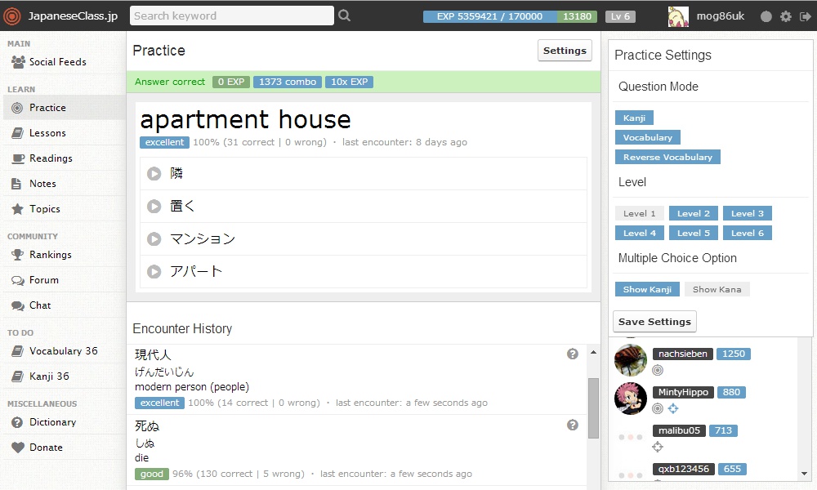Go to Rankings in the Community section
This screenshot has height=490, width=817.
(x=50, y=255)
